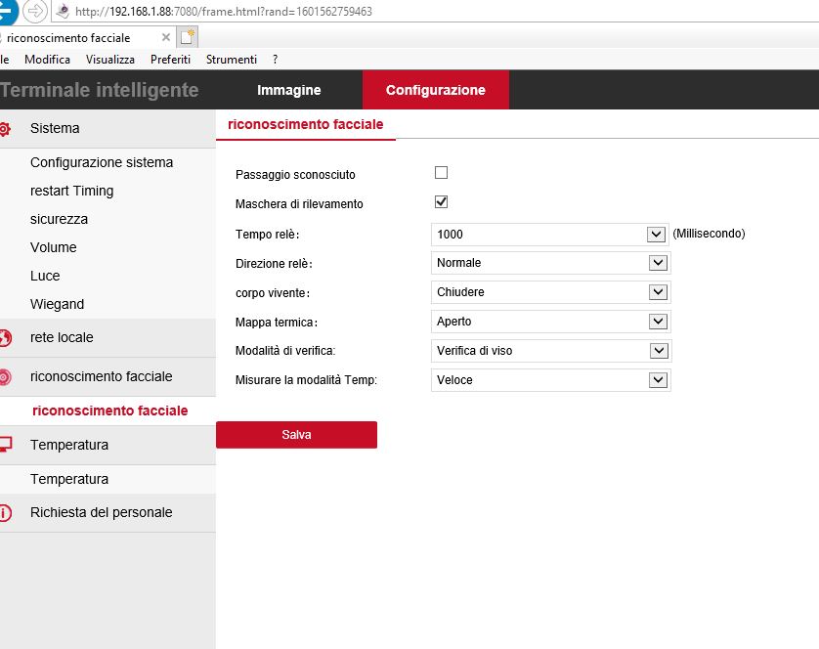
Task: Open restart Timing settings
Action: click(71, 191)
